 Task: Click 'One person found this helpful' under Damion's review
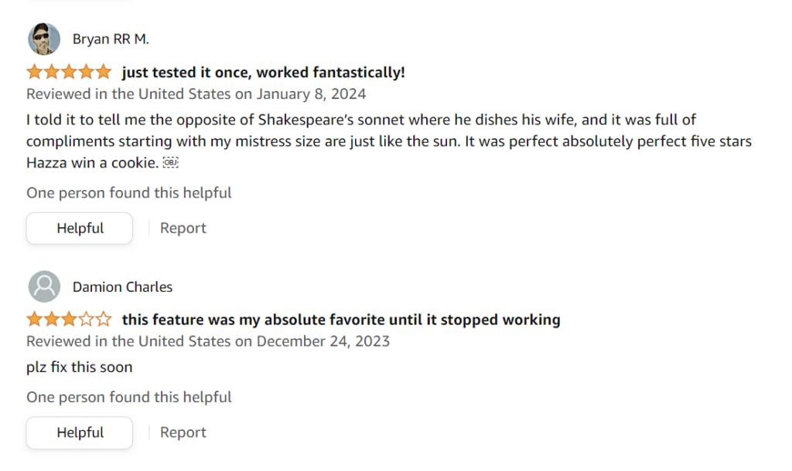pyautogui.click(x=129, y=397)
